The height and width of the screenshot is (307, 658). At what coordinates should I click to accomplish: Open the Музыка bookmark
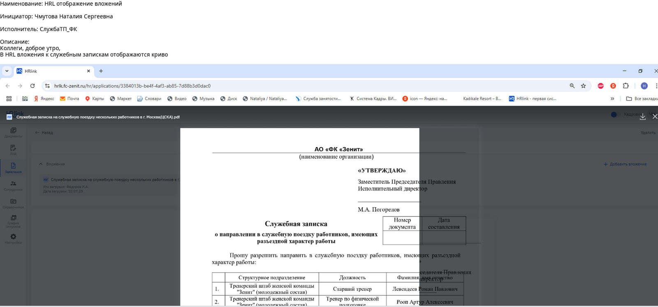203,99
